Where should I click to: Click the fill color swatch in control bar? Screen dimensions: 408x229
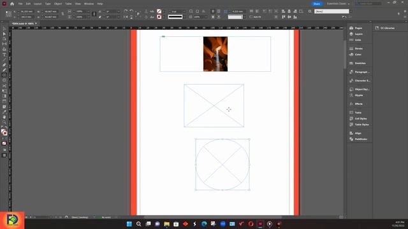point(159,11)
